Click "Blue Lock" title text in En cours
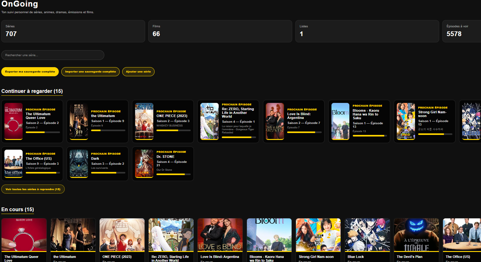 point(356,257)
